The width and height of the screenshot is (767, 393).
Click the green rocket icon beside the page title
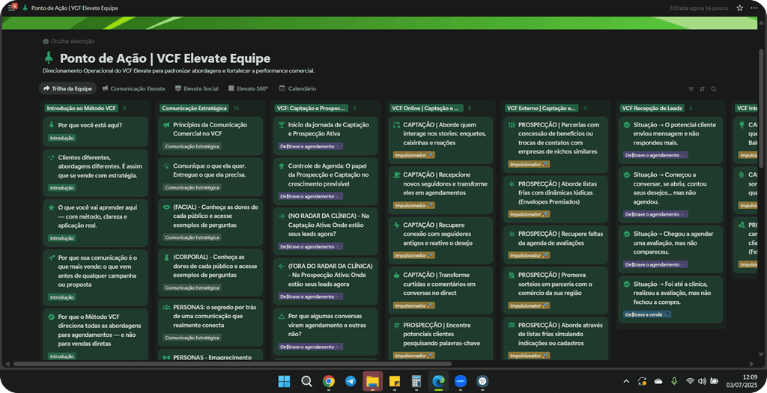pos(49,58)
